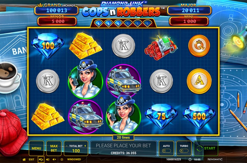The width and height of the screenshot is (247, 163).
Task: Open the Menu button
Action: [x=36, y=148]
